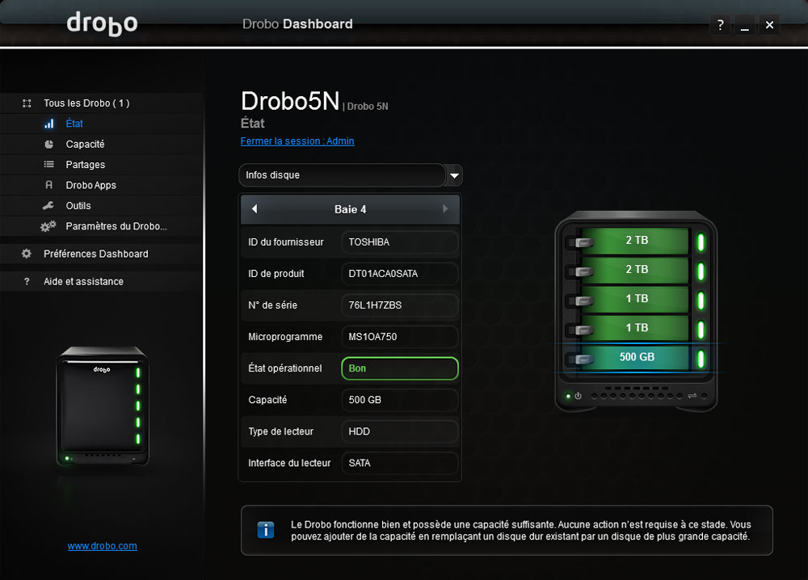Open help with the title bar question mark

click(721, 25)
